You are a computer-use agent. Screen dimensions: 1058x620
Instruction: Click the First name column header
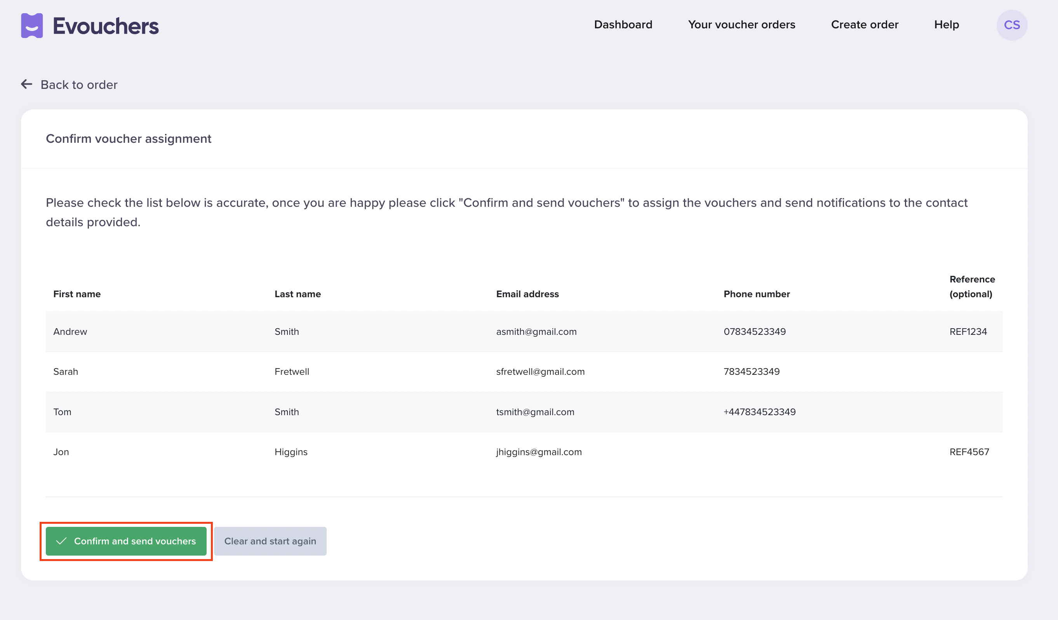coord(77,294)
